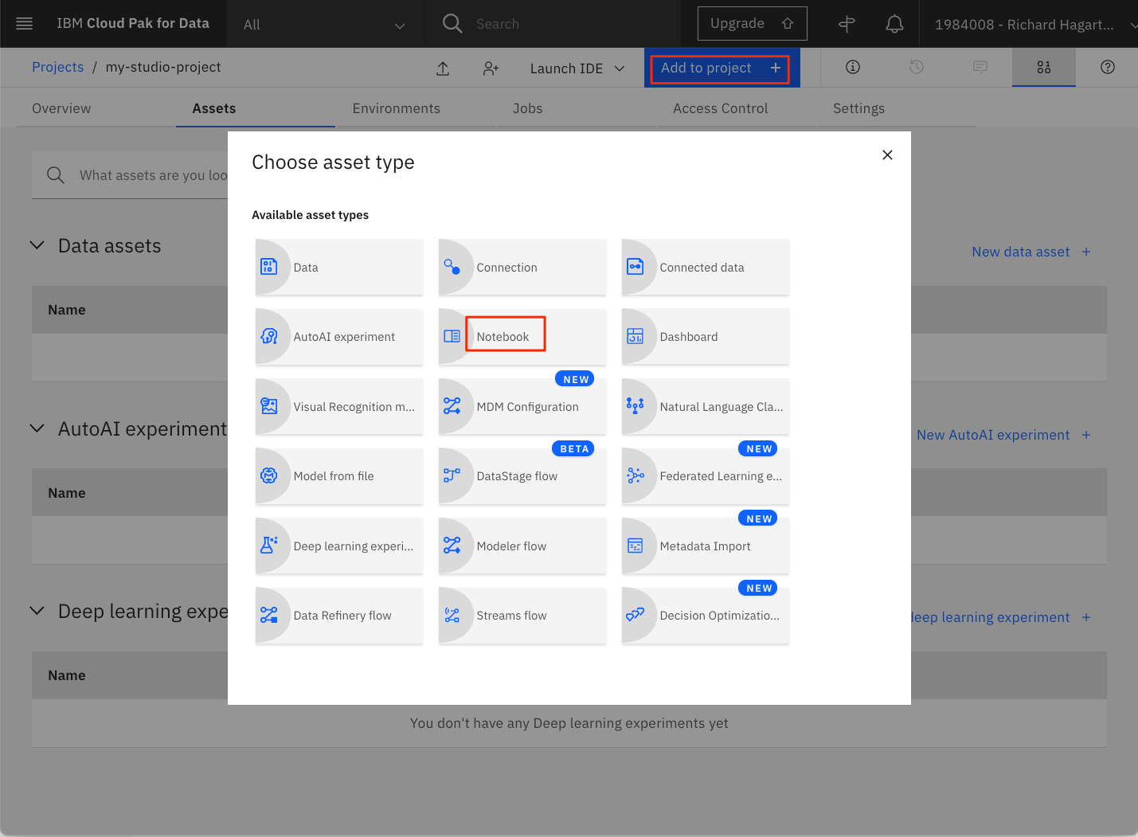This screenshot has width=1138, height=837.
Task: Click my-studio-project breadcrumb text
Action: pos(163,67)
